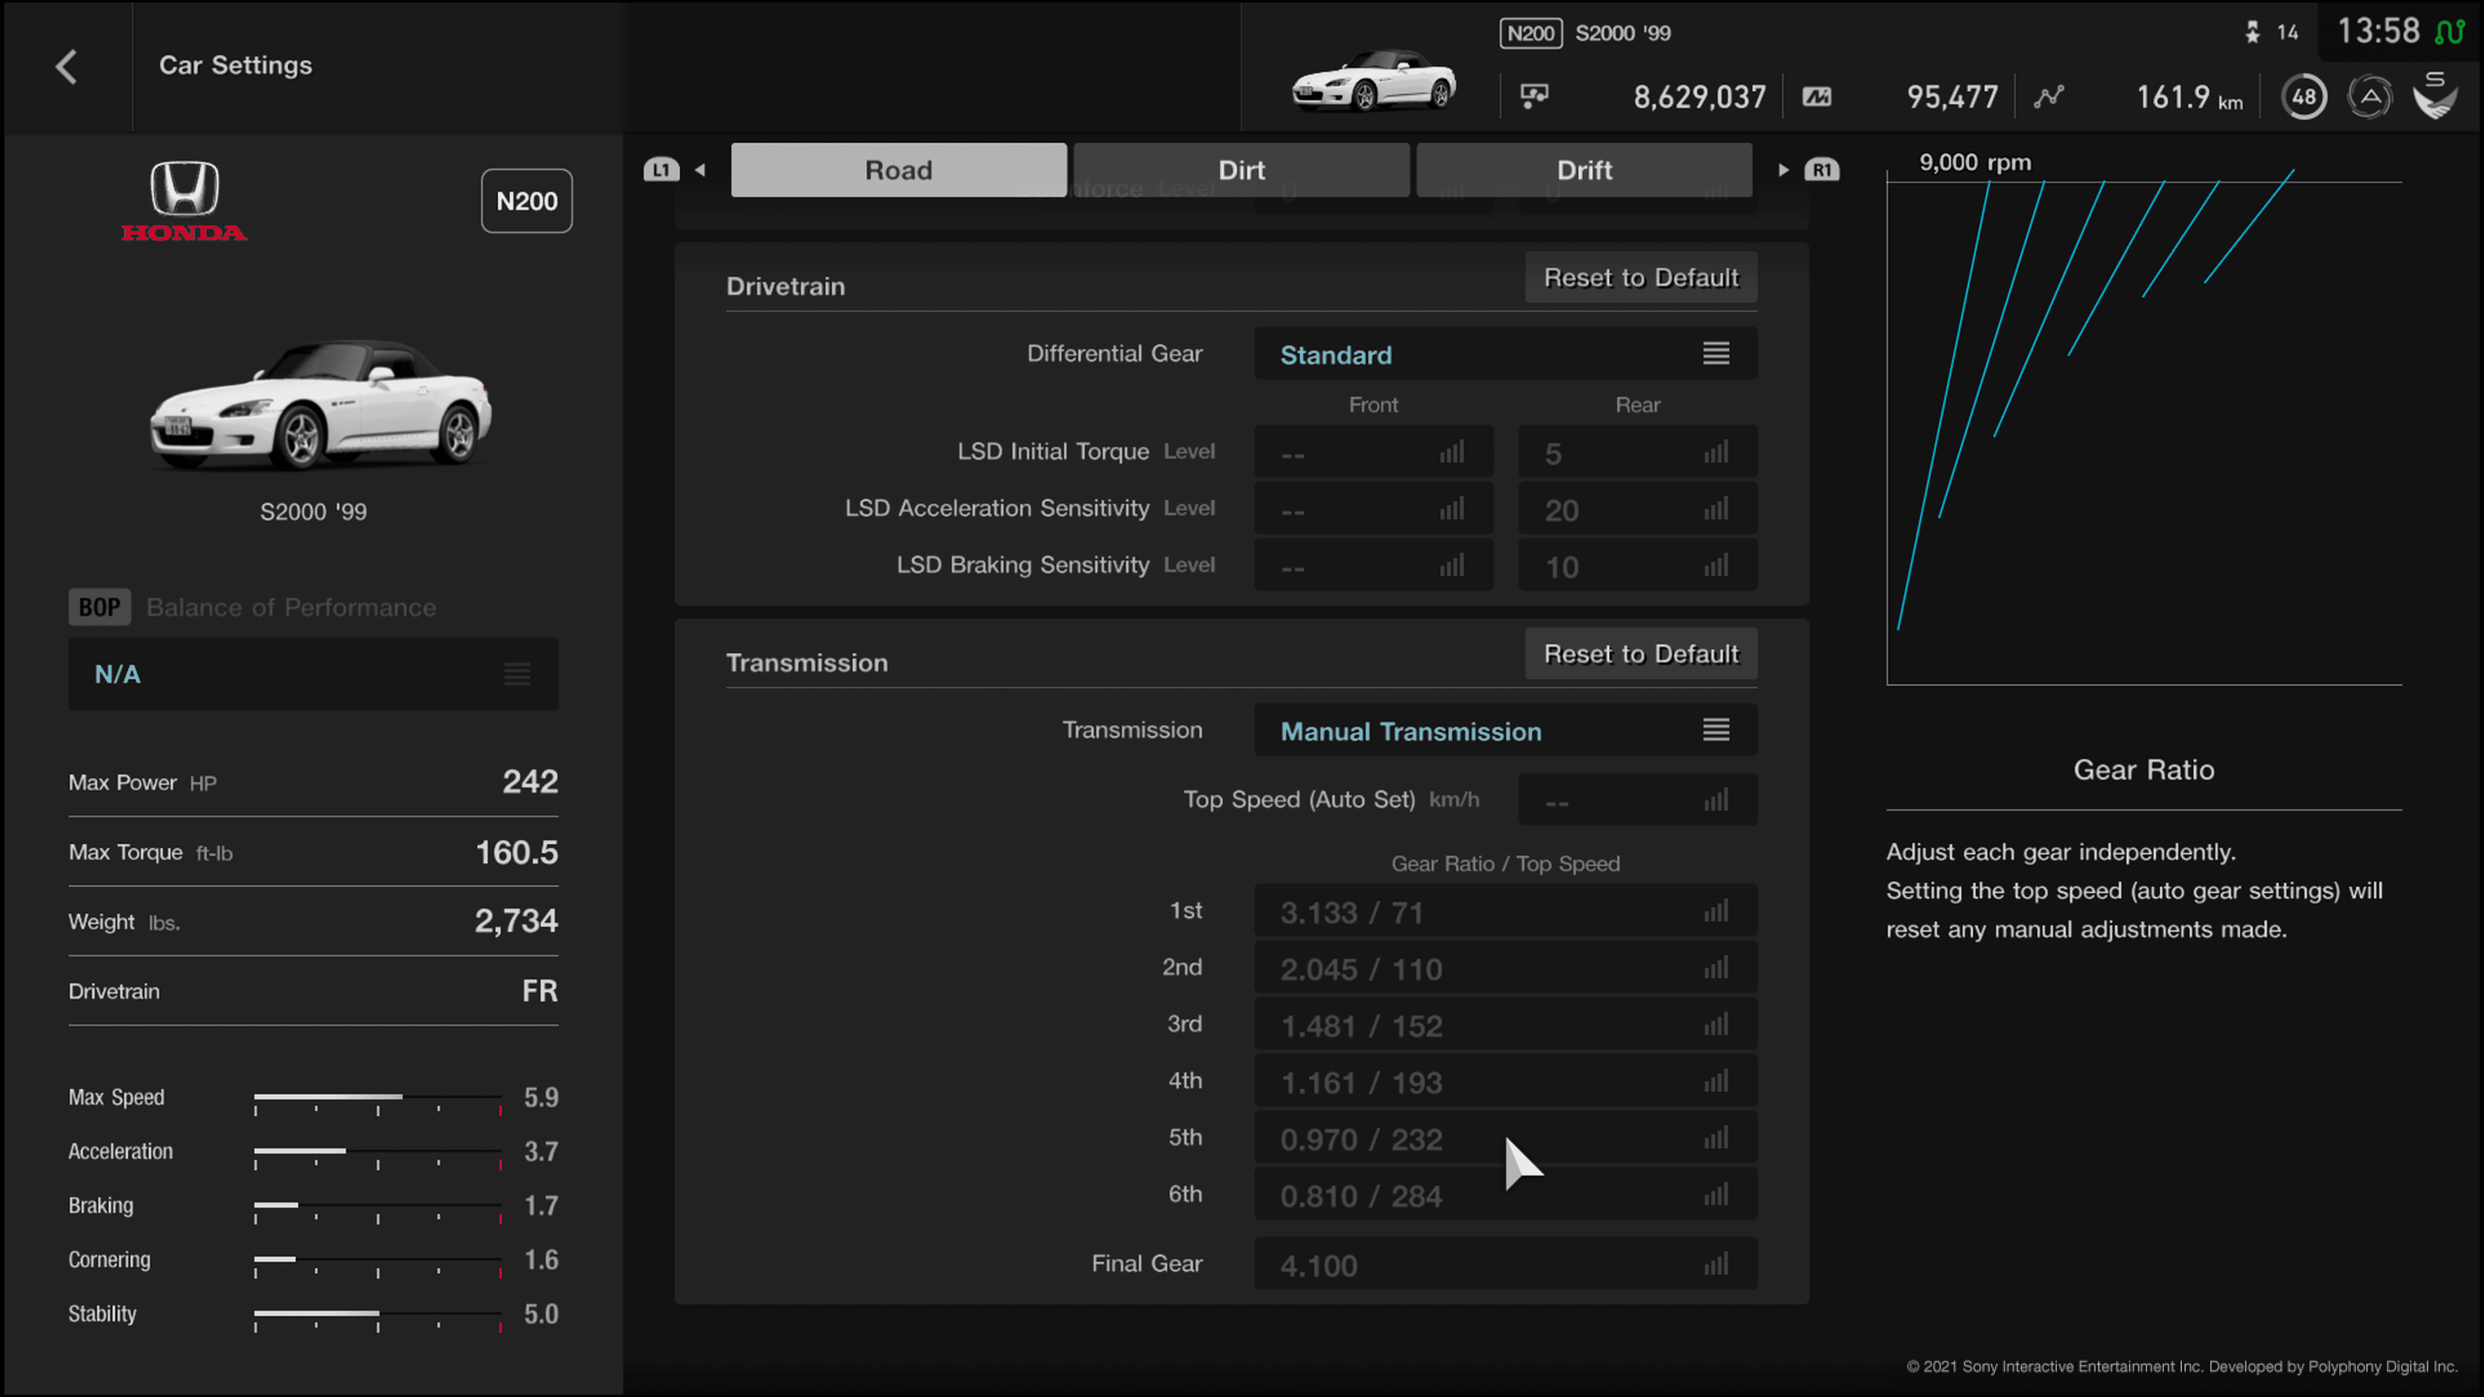Adjust rear LSD Initial Torque value 5

tap(1637, 452)
